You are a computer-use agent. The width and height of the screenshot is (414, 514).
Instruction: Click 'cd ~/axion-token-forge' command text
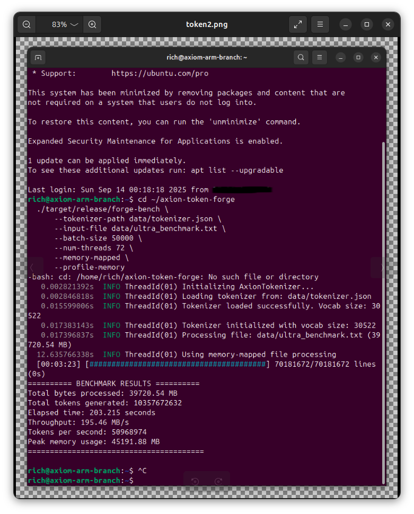click(186, 199)
